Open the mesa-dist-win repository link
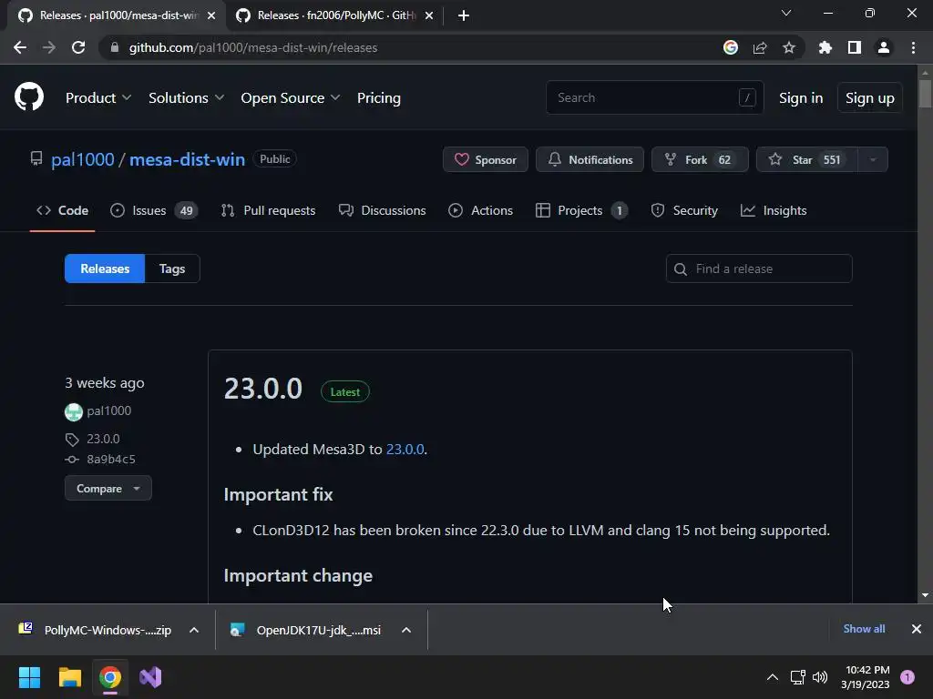Viewport: 933px width, 699px height. point(187,159)
